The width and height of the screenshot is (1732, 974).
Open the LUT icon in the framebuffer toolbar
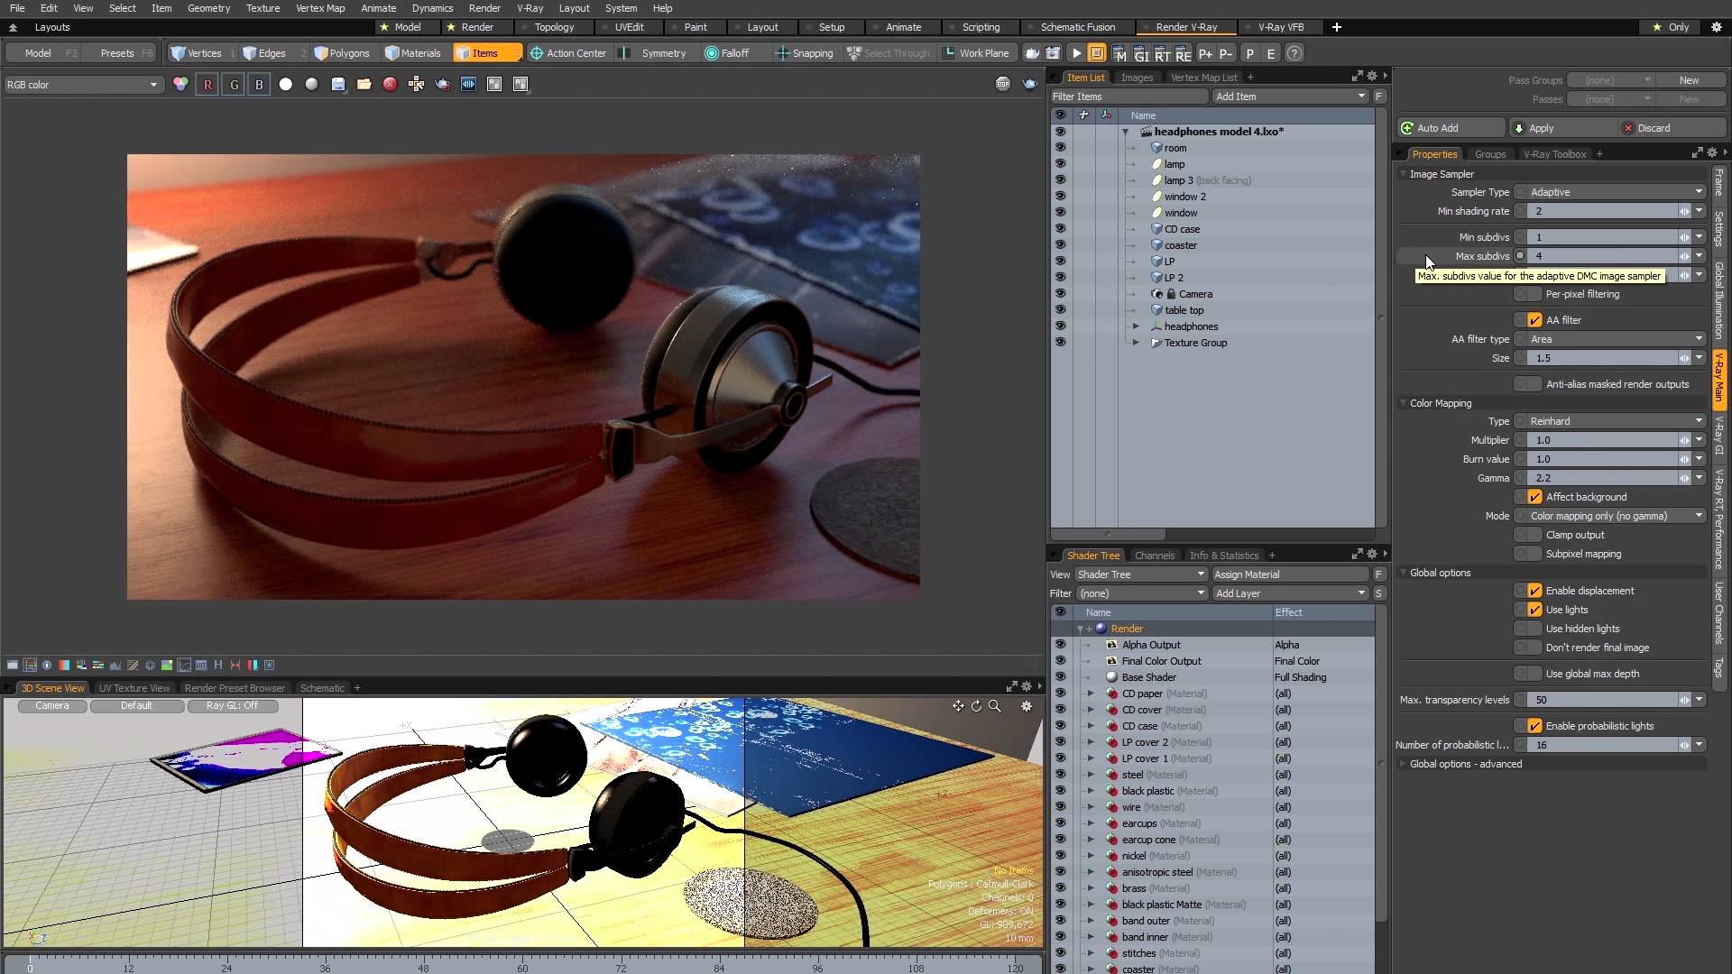coord(200,666)
